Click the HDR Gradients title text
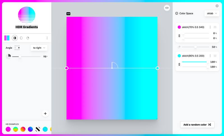 tap(27, 27)
